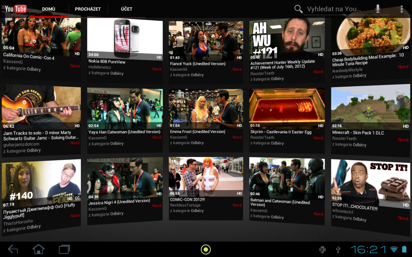The image size is (412, 257).
Task: Tap the search input field
Action: coord(335,9)
